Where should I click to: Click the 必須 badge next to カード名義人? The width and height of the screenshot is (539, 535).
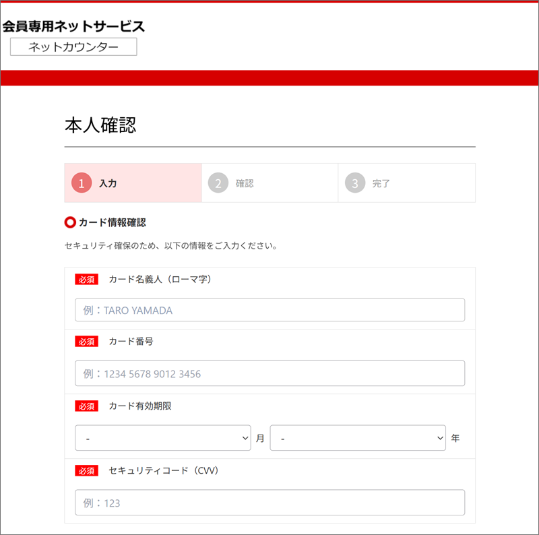[x=87, y=279]
